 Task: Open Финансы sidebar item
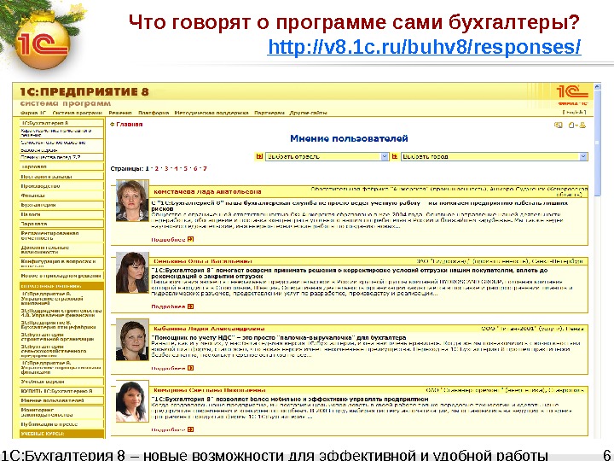[62, 195]
